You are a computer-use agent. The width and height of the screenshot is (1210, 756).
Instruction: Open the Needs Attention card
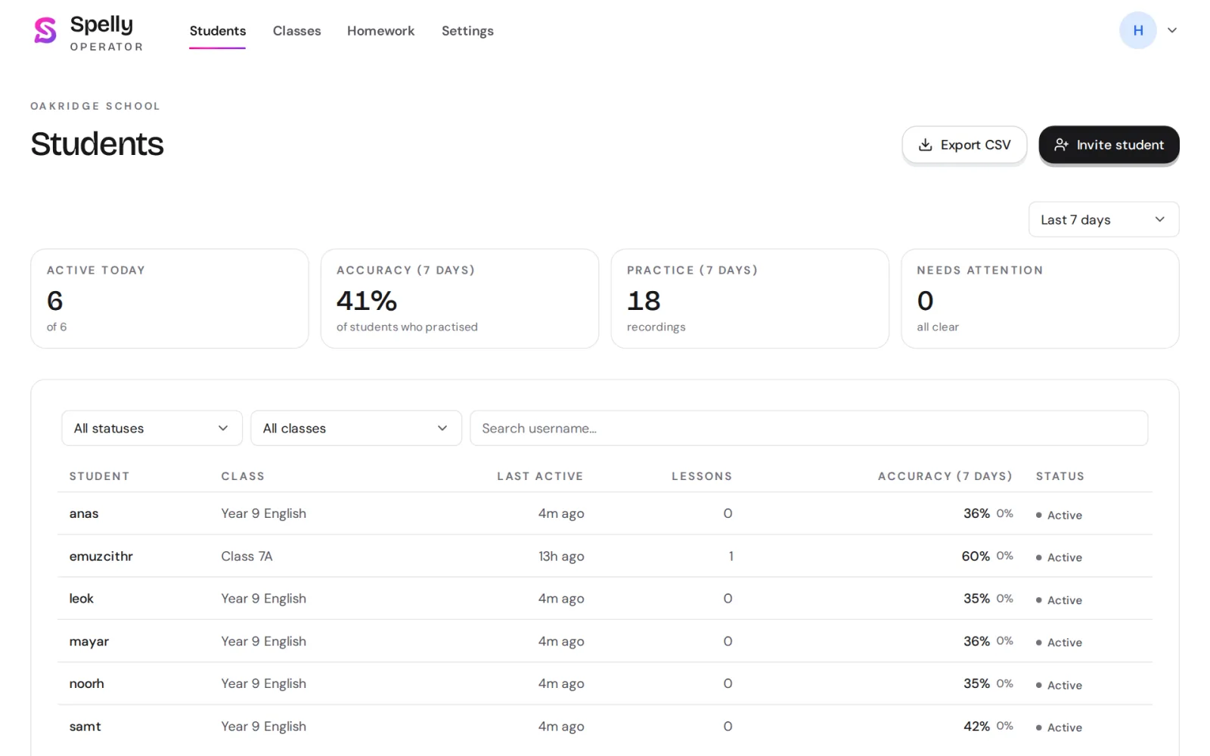(1040, 299)
